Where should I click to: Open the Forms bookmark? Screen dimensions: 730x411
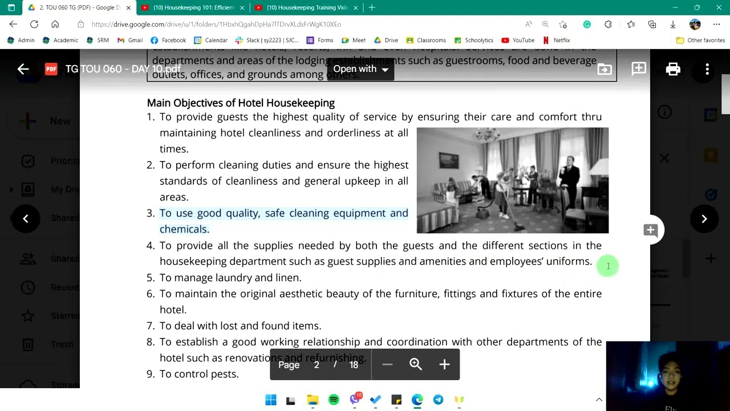tap(320, 41)
